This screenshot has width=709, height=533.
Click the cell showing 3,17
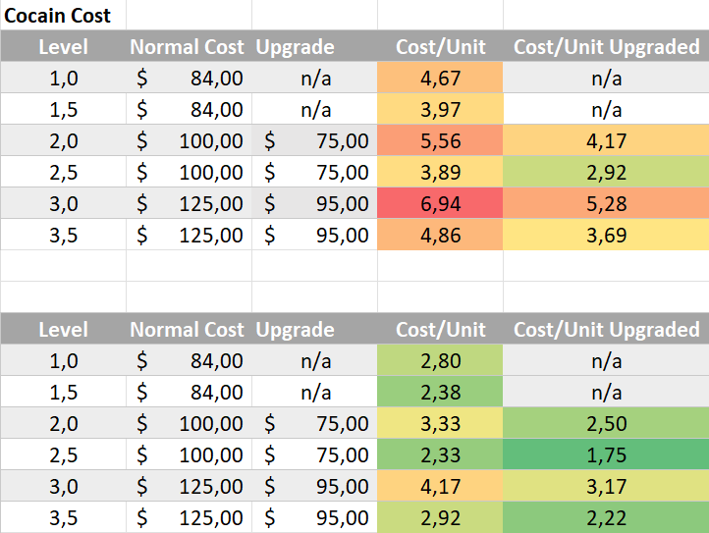[606, 486]
